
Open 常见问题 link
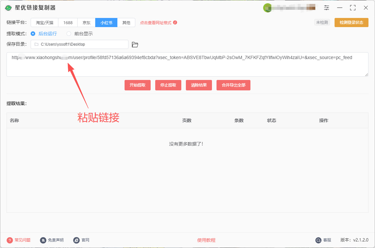(x=22, y=240)
